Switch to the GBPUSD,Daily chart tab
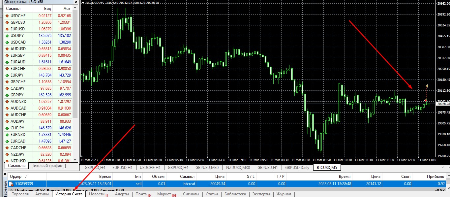This screenshot has height=197, width=450. tap(297, 168)
